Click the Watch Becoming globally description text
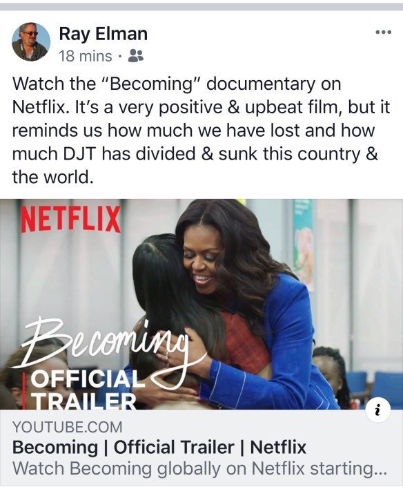 click(x=199, y=468)
